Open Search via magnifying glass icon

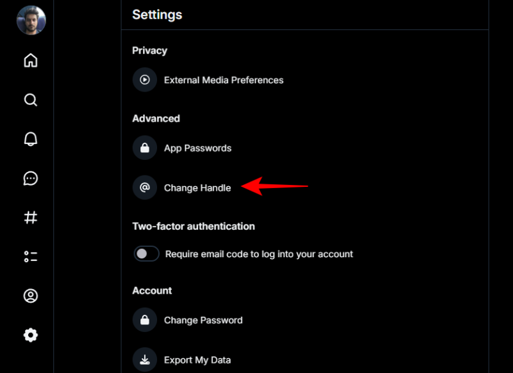(x=31, y=100)
